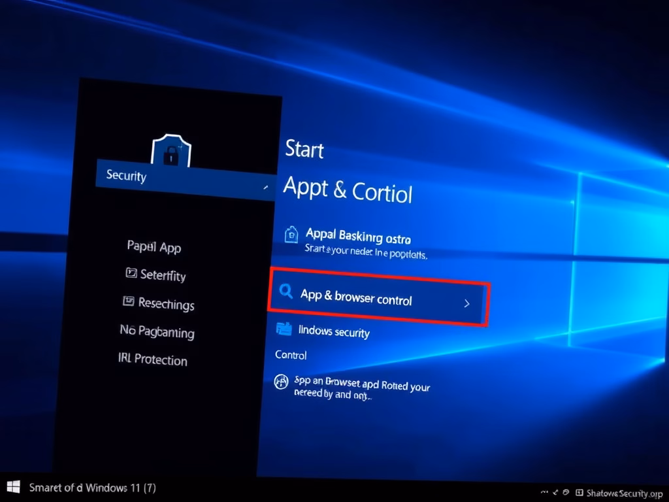This screenshot has height=502, width=669.
Task: Click the shield padlock icon above Security
Action: tap(171, 150)
